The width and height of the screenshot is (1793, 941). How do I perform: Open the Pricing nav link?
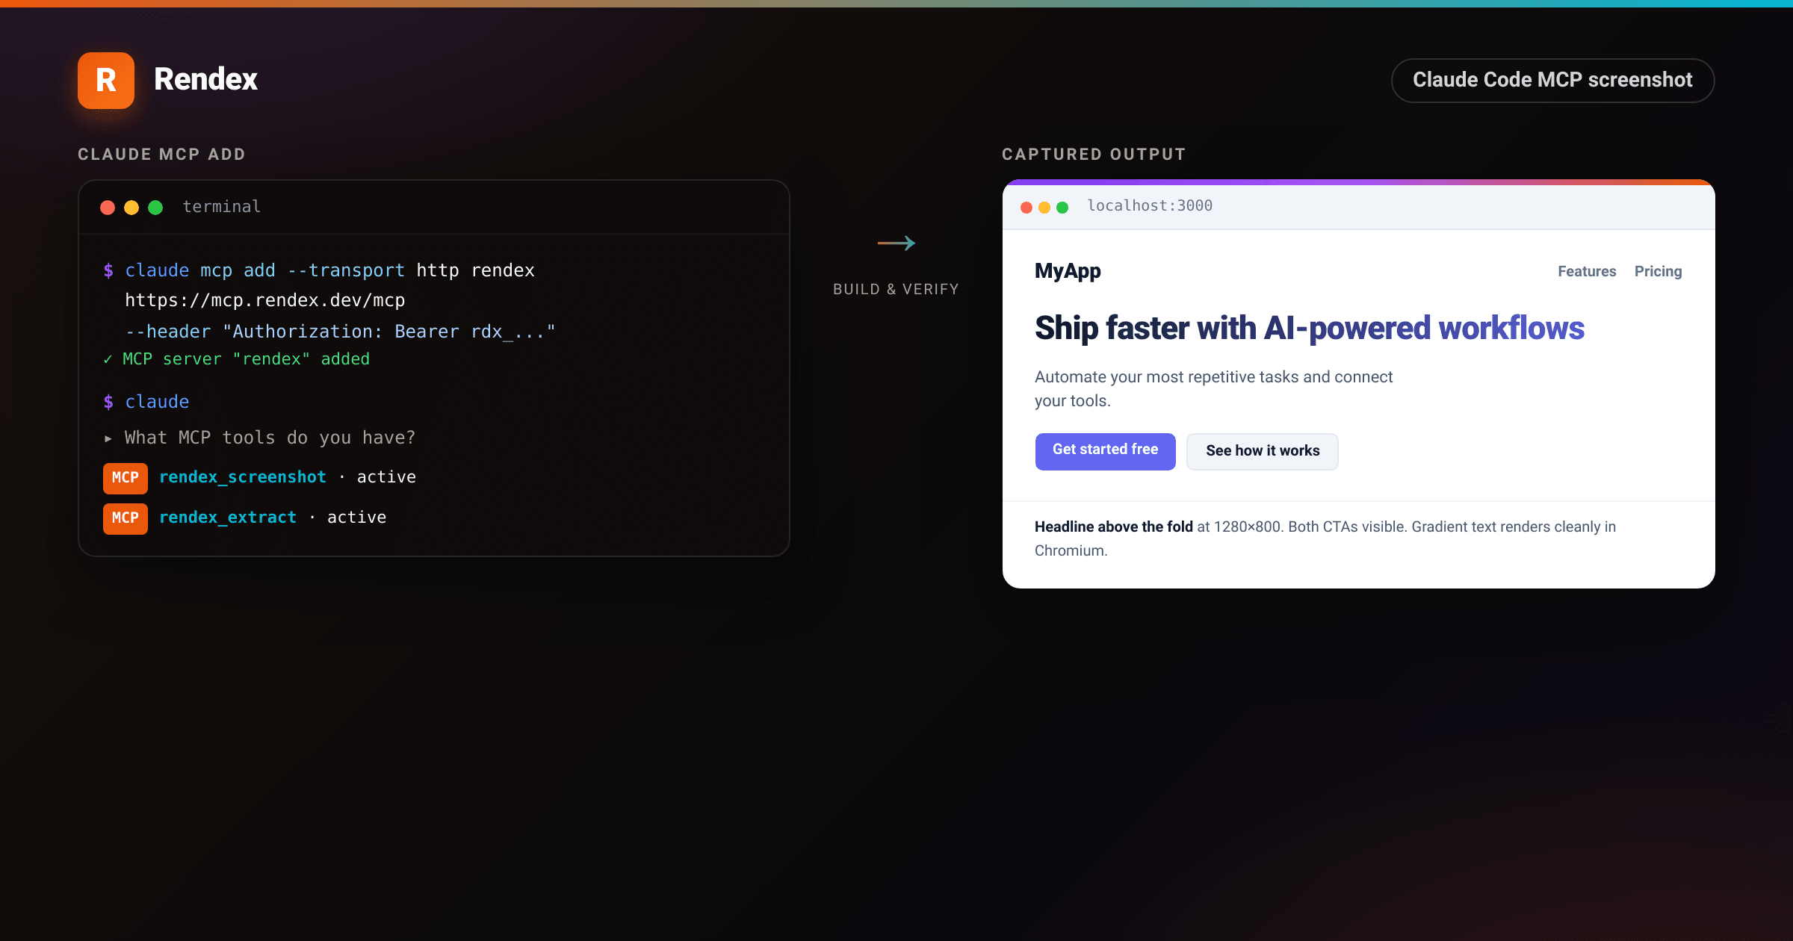pyautogui.click(x=1658, y=271)
